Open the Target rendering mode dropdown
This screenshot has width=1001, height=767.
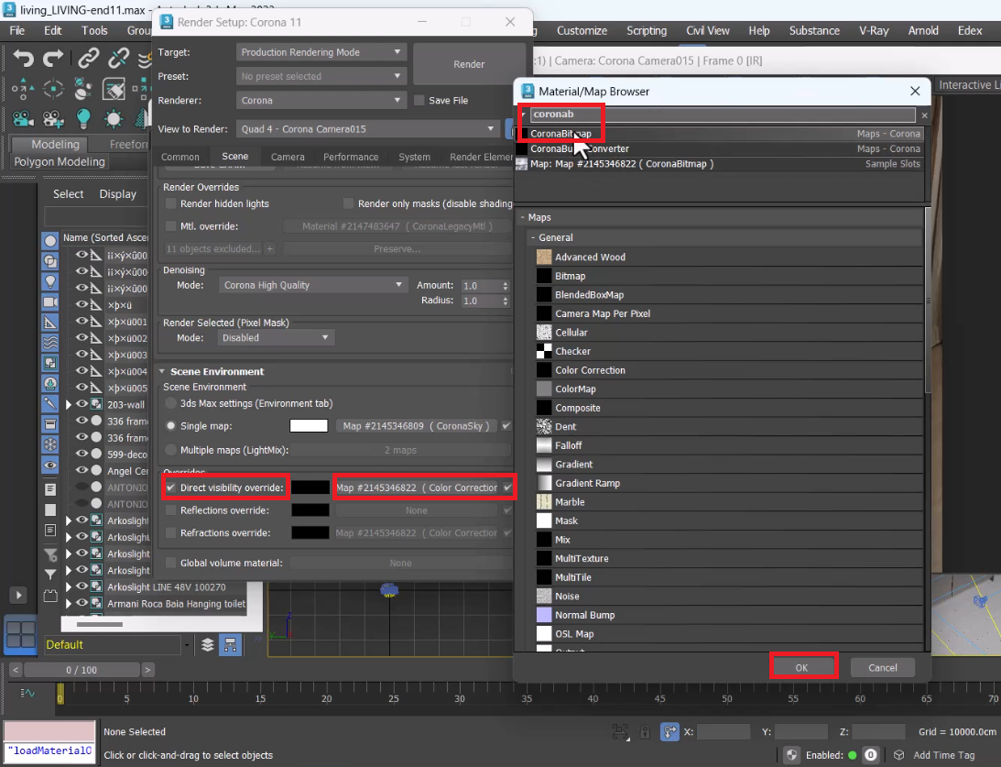tap(321, 52)
